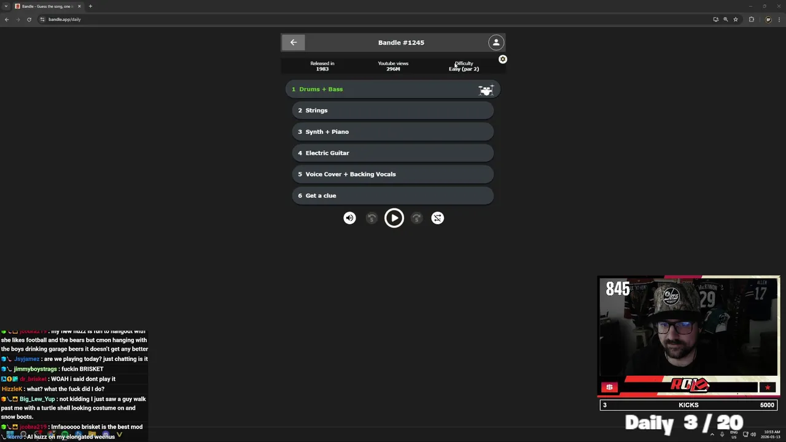Click the drum kit icon on row 1
The height and width of the screenshot is (442, 786).
pos(486,90)
